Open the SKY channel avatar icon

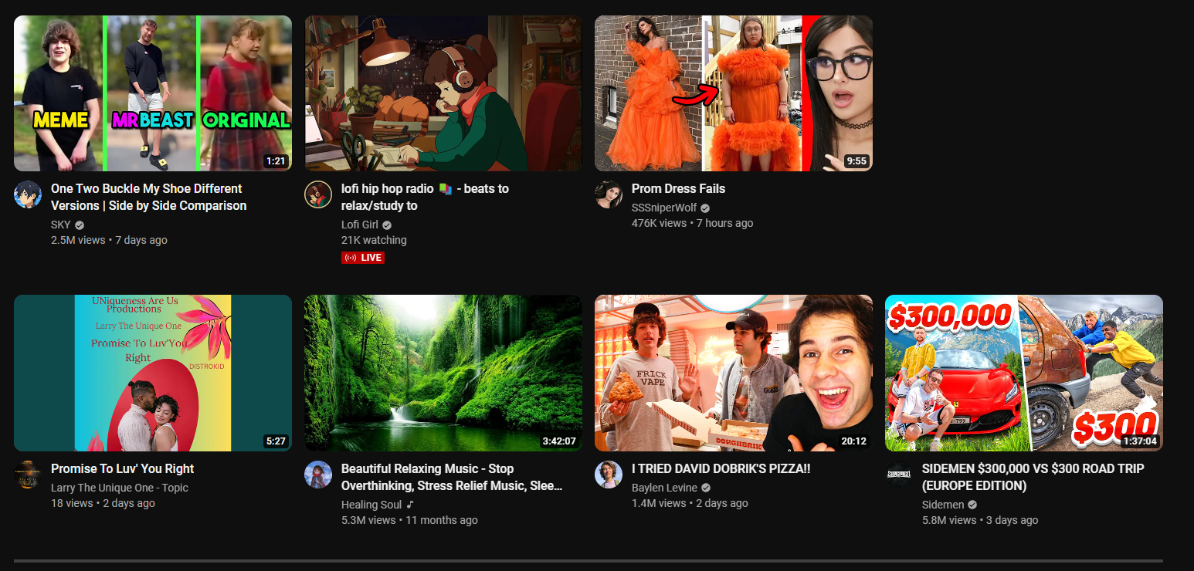tap(28, 194)
